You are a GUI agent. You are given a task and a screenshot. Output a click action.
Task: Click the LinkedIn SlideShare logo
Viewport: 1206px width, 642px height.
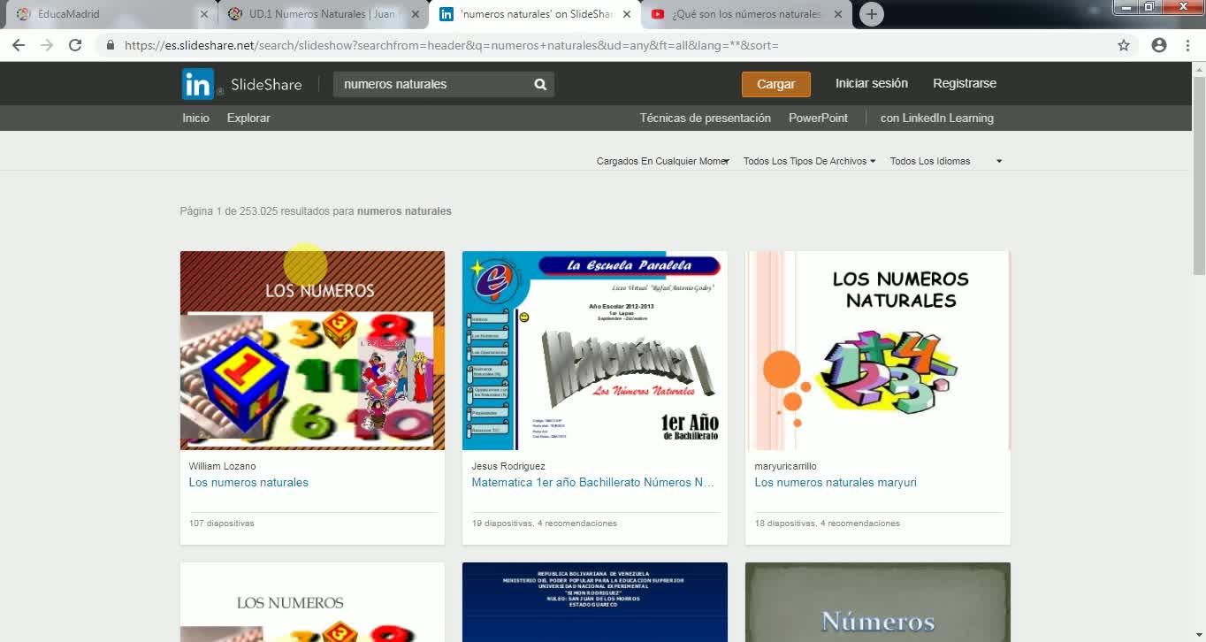241,84
